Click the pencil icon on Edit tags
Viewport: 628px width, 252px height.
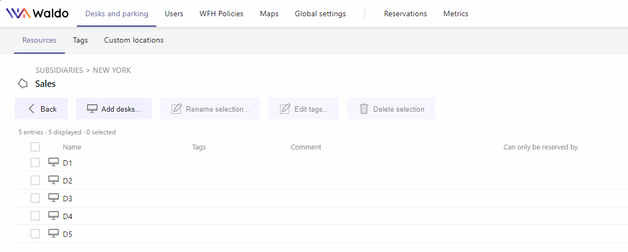coord(285,108)
